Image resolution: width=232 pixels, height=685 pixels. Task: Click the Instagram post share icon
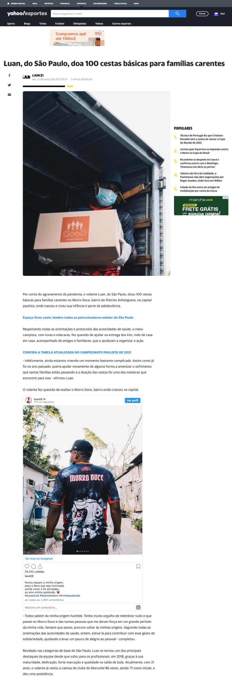pyautogui.click(x=40, y=566)
